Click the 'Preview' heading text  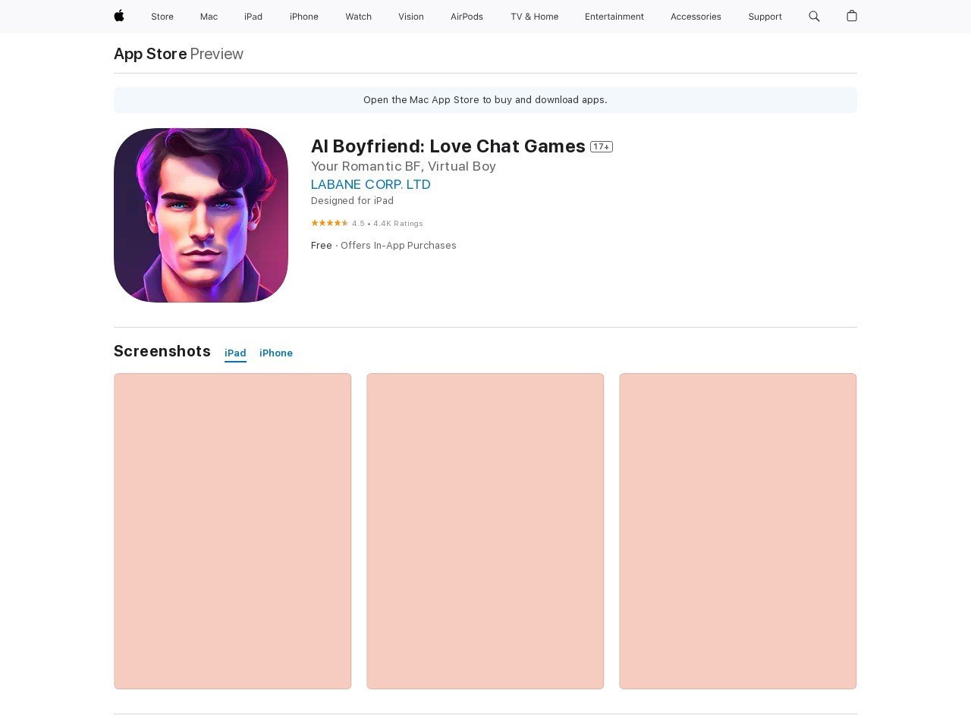click(217, 54)
